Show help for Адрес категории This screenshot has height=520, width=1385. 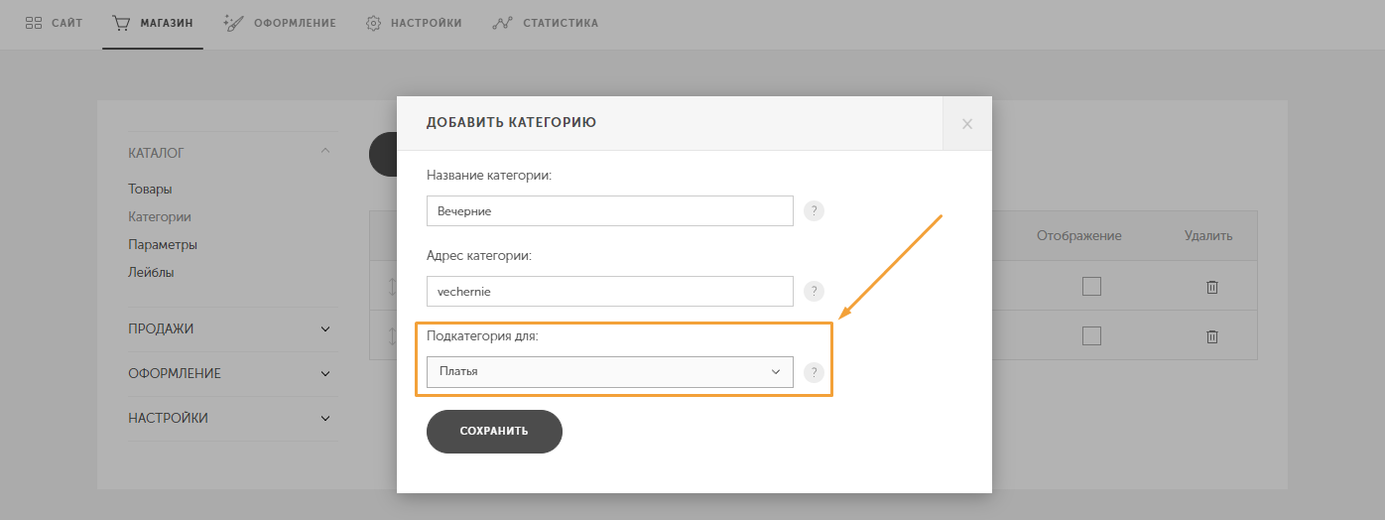click(814, 291)
